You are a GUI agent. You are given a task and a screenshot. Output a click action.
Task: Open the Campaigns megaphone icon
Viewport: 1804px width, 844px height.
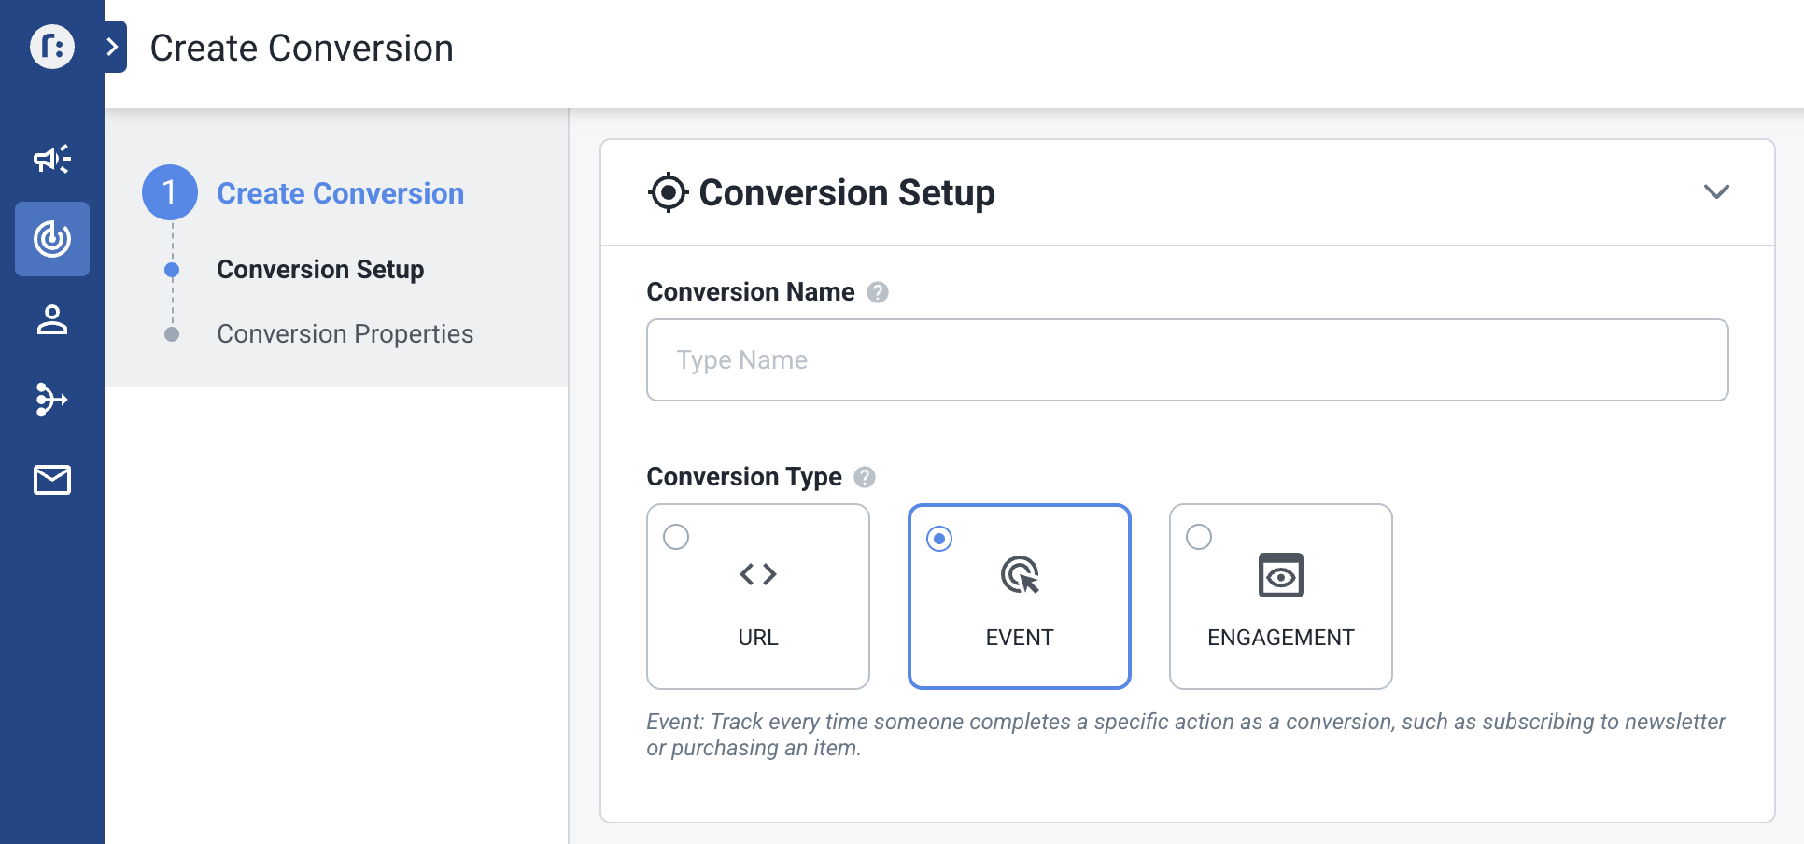click(x=52, y=160)
